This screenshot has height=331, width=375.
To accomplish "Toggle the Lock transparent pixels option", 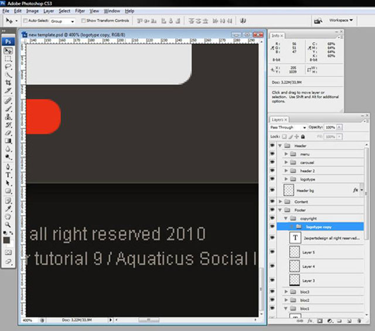I will pos(284,136).
